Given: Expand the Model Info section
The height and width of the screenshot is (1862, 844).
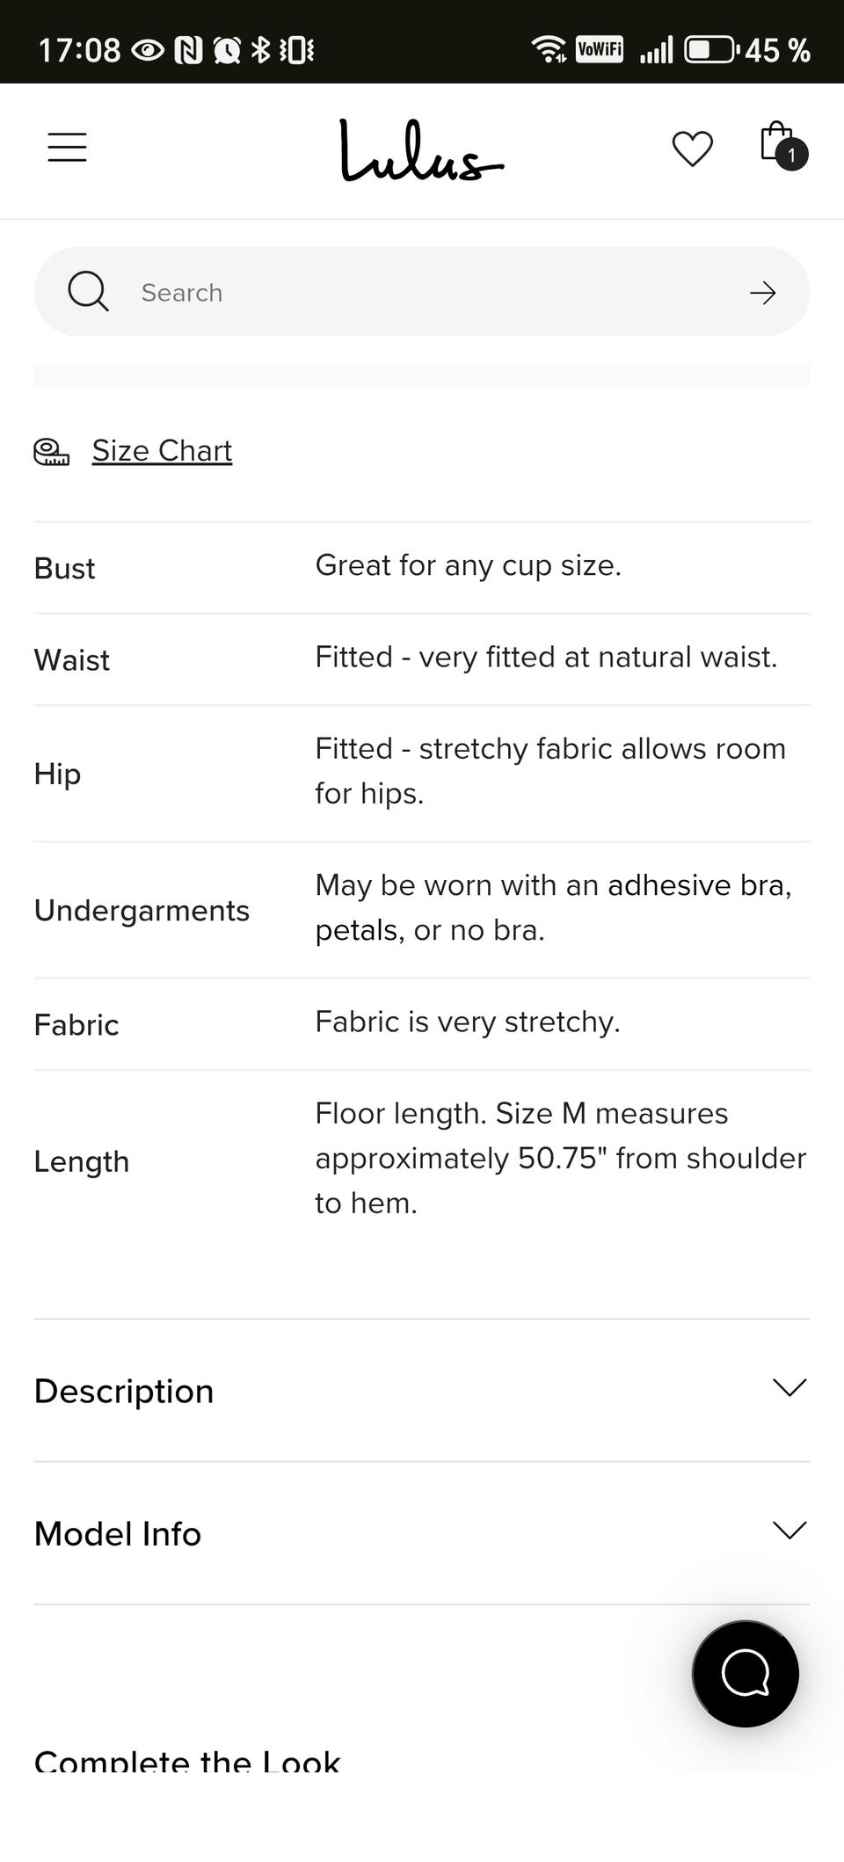Looking at the screenshot, I should [x=118, y=1533].
